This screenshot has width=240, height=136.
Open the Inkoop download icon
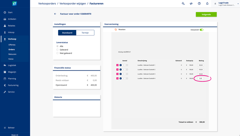point(5,32)
